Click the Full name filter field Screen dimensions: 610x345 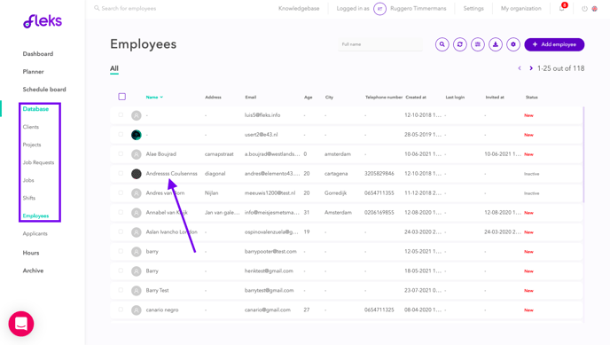coord(380,44)
